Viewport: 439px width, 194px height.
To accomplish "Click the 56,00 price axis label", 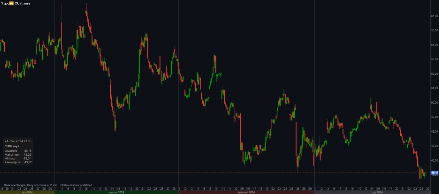I will pos(434,16).
